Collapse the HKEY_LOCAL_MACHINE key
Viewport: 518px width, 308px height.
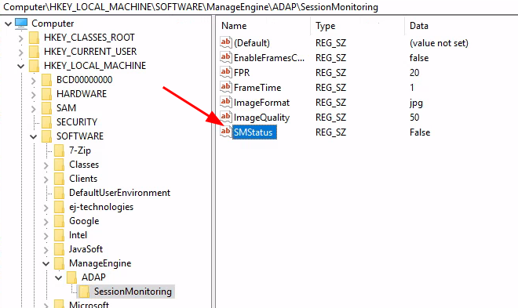coord(21,67)
